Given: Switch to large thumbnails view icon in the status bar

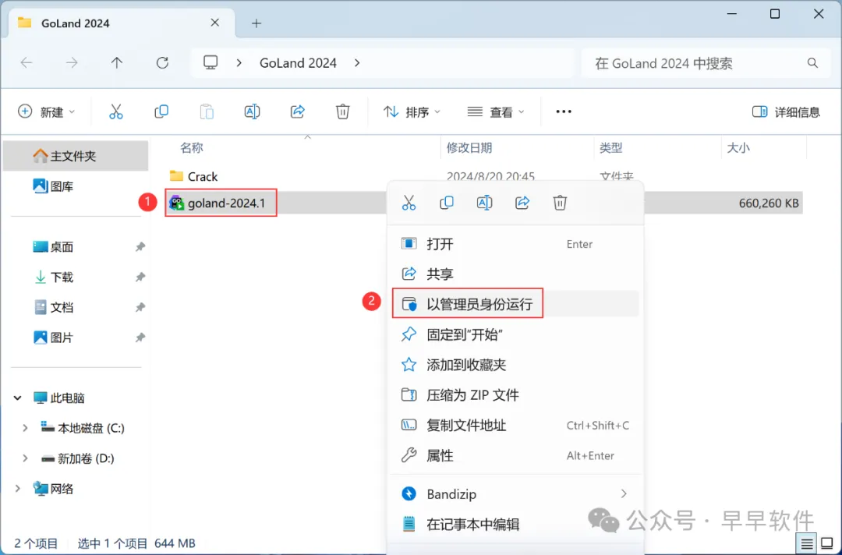Looking at the screenshot, I should (x=827, y=544).
